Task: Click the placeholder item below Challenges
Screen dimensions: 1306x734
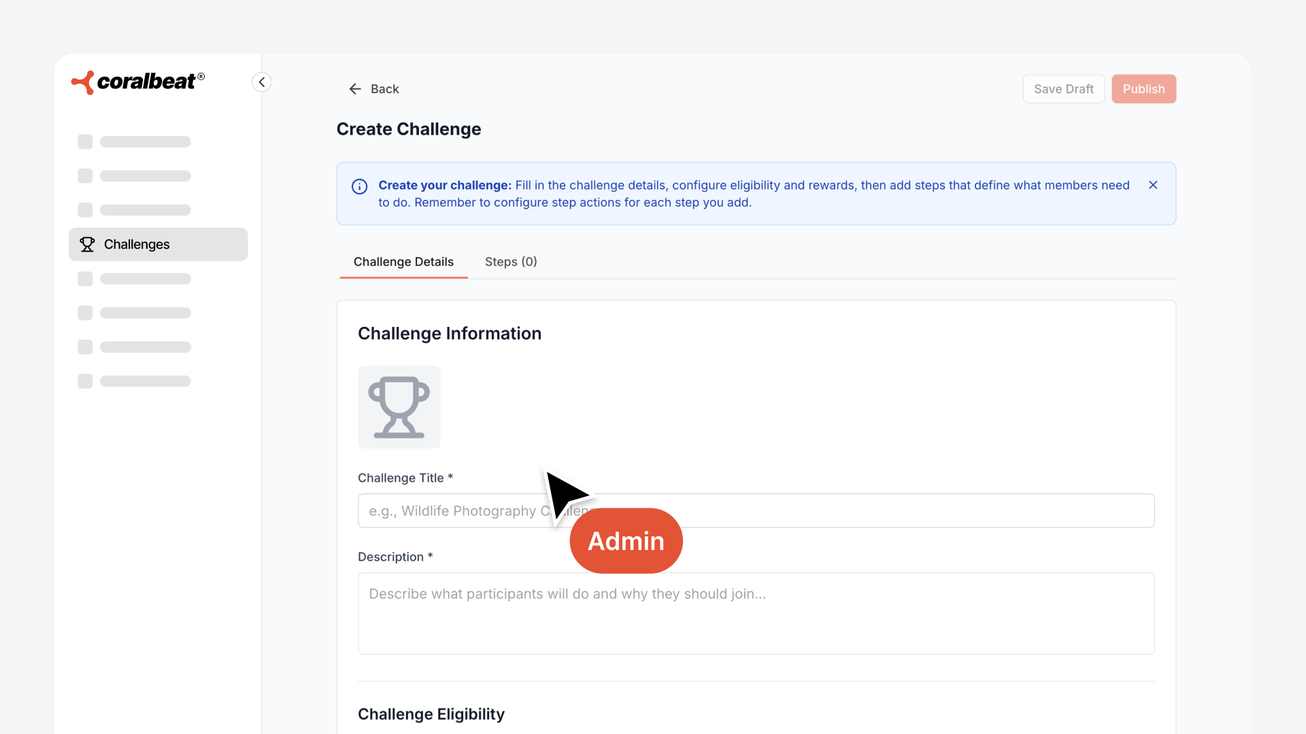Action: tap(145, 279)
